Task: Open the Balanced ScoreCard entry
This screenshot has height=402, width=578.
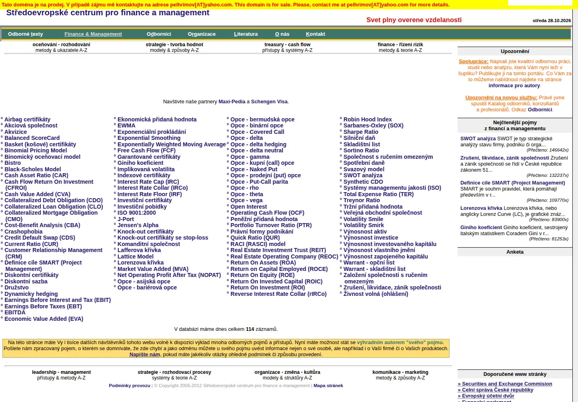Action: click(x=32, y=138)
